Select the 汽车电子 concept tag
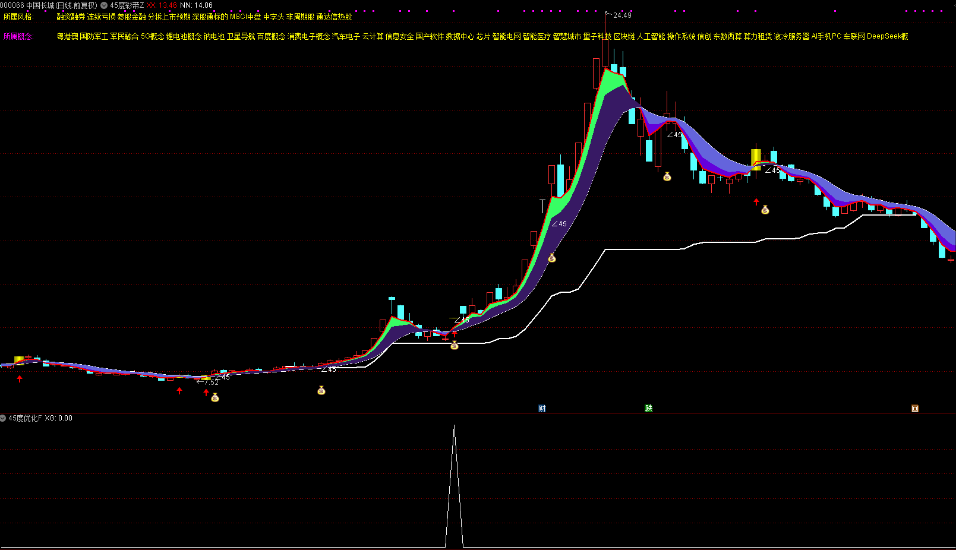The image size is (956, 550). (346, 36)
